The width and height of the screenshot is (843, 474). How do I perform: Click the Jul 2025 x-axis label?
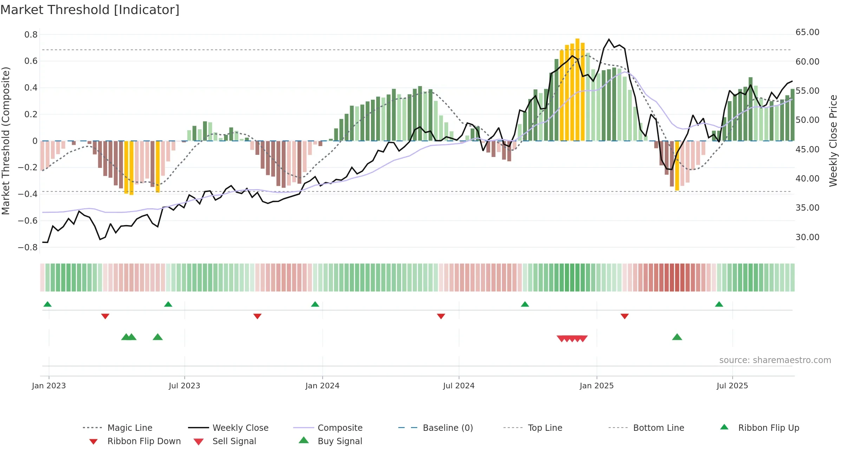click(732, 386)
